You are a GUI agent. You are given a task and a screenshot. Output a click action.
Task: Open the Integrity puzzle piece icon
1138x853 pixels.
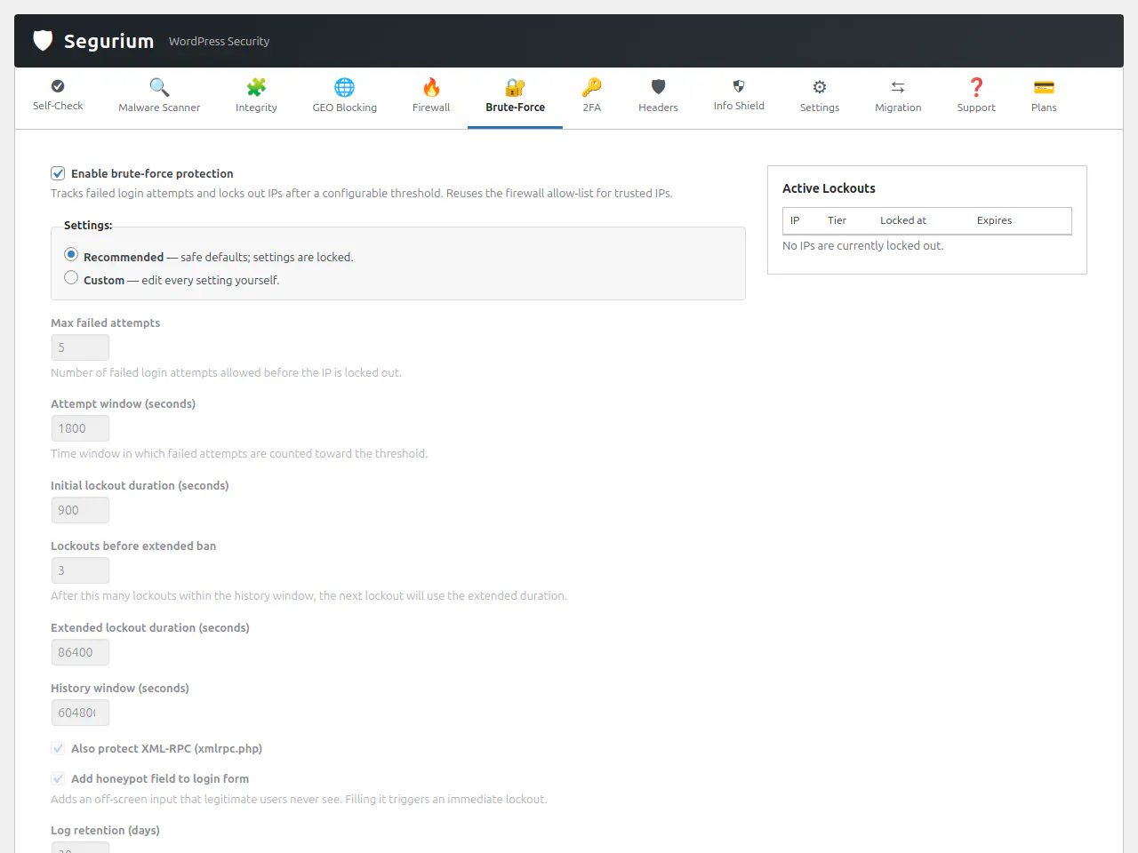click(256, 87)
